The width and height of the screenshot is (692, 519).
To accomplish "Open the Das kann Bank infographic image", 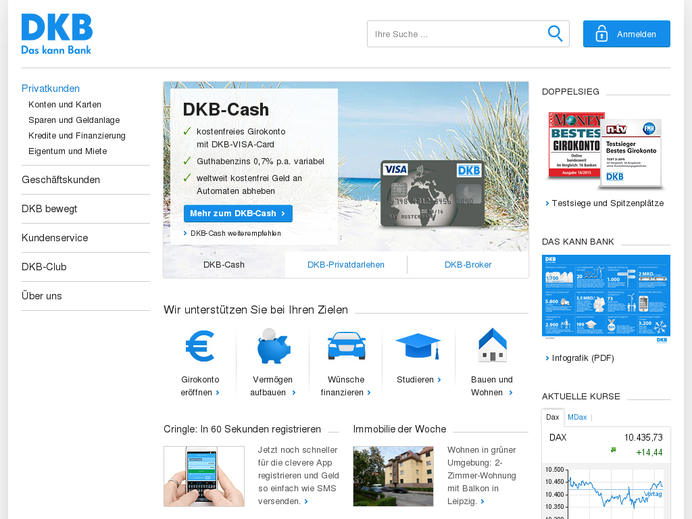I will click(606, 298).
